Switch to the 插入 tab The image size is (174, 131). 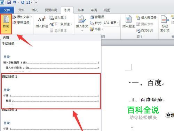(34, 10)
